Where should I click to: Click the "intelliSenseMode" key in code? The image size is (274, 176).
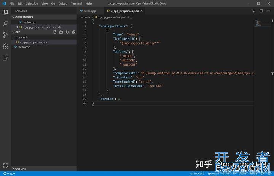coord(129,86)
